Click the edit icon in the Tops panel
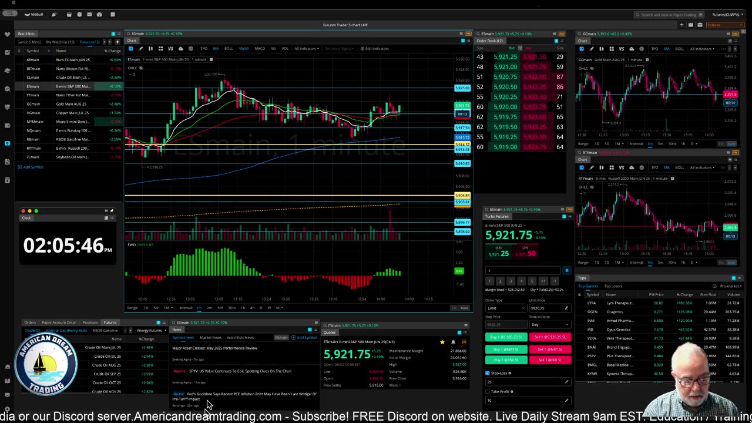 (x=714, y=286)
